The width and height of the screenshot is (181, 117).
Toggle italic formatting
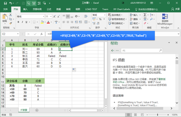pyautogui.click(x=22, y=22)
